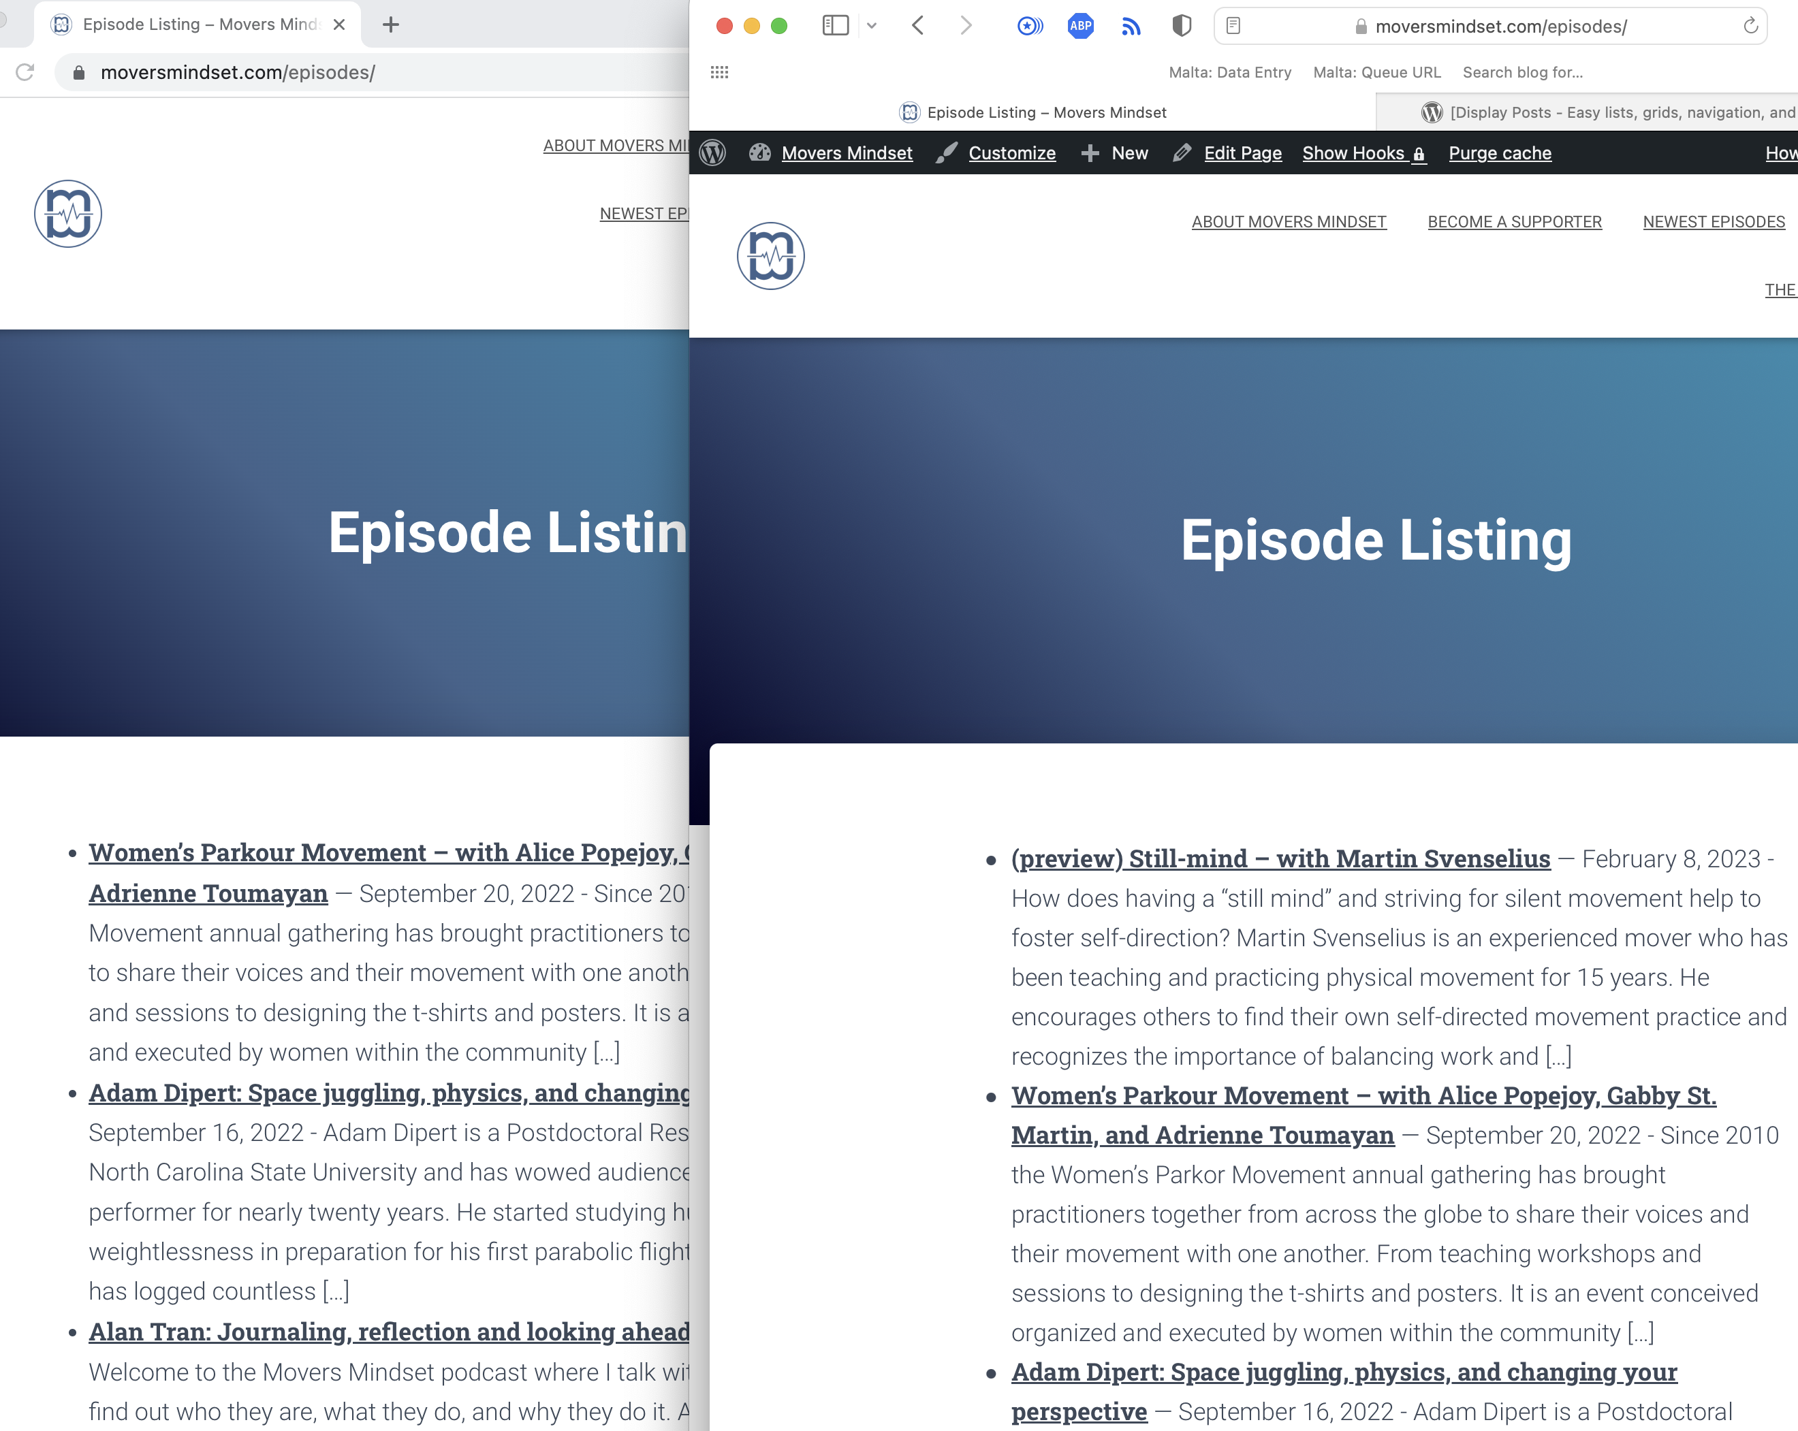This screenshot has height=1431, width=1798.
Task: Toggle Reader view icon in address bar
Action: [1233, 26]
